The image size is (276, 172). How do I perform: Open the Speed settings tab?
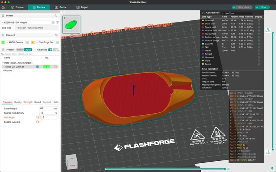[38, 102]
